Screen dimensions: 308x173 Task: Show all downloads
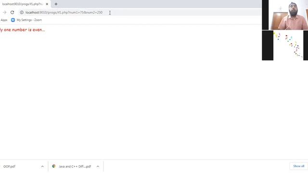(x=298, y=166)
